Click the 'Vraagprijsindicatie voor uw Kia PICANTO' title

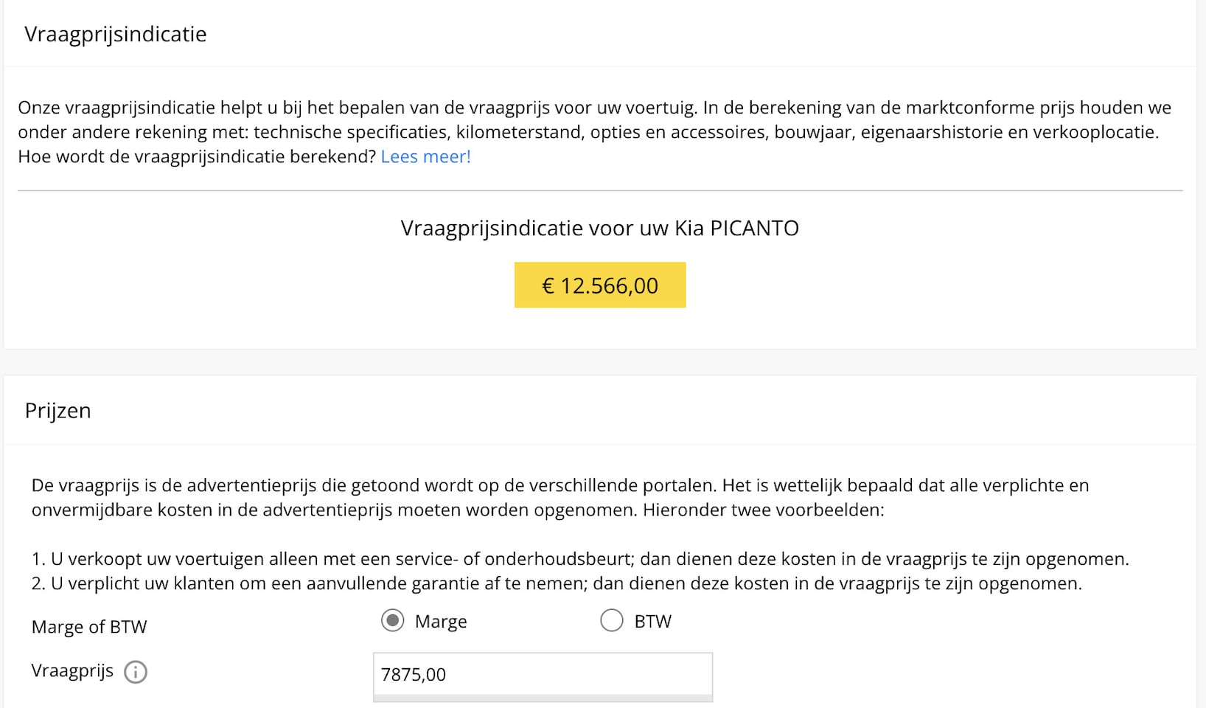click(599, 228)
